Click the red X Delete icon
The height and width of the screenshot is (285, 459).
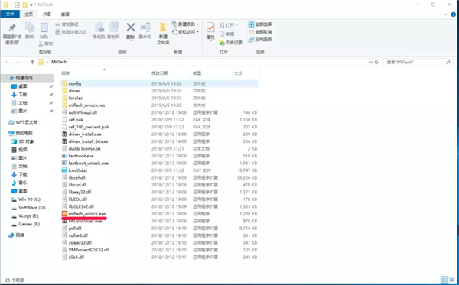point(131,28)
